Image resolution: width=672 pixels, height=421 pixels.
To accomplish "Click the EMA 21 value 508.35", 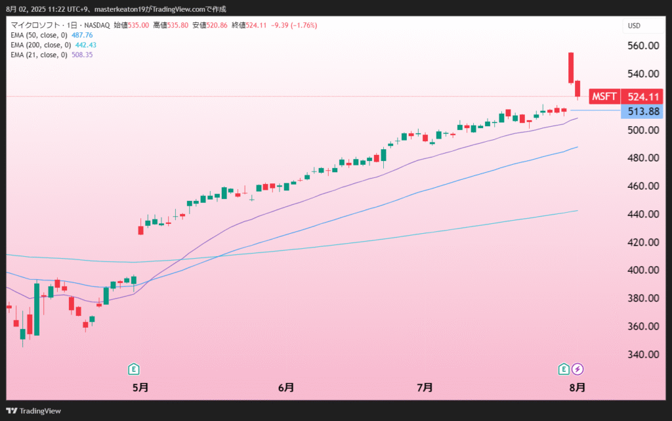I will click(x=82, y=55).
